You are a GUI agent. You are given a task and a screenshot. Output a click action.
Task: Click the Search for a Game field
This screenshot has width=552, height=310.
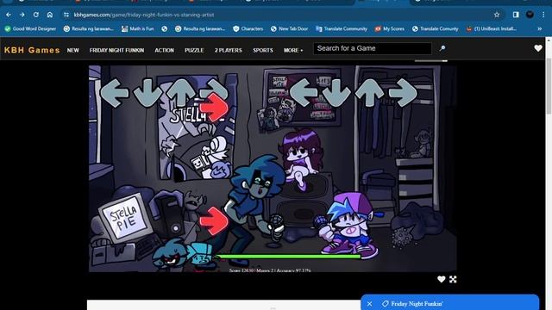[x=373, y=48]
